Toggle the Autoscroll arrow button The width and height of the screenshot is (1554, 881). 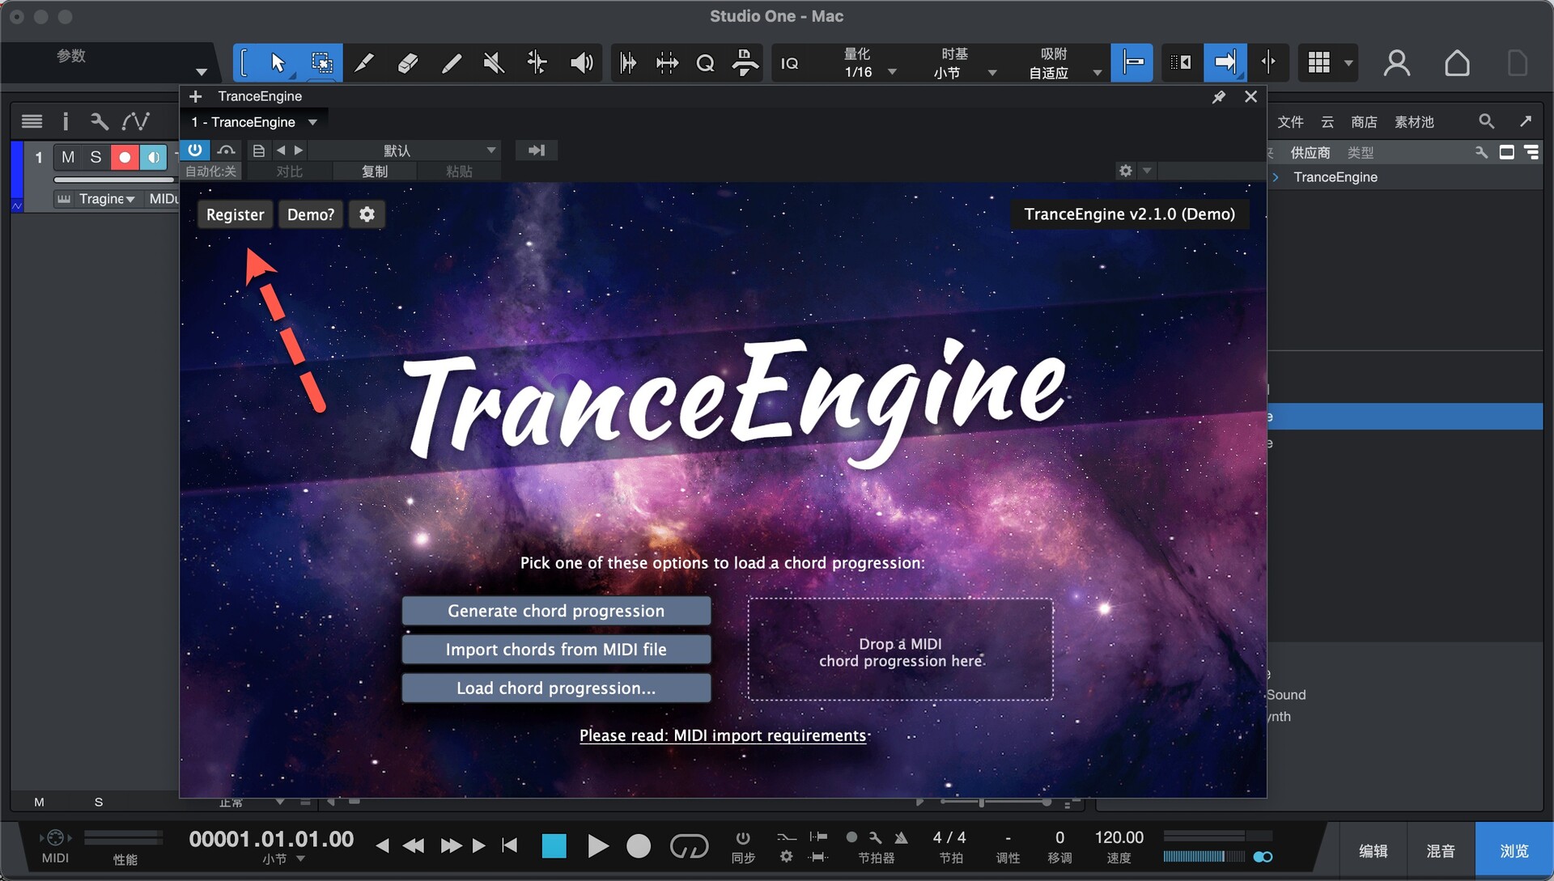[1225, 62]
